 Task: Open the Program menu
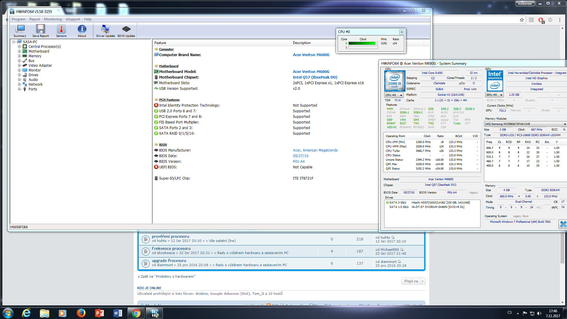(x=19, y=19)
